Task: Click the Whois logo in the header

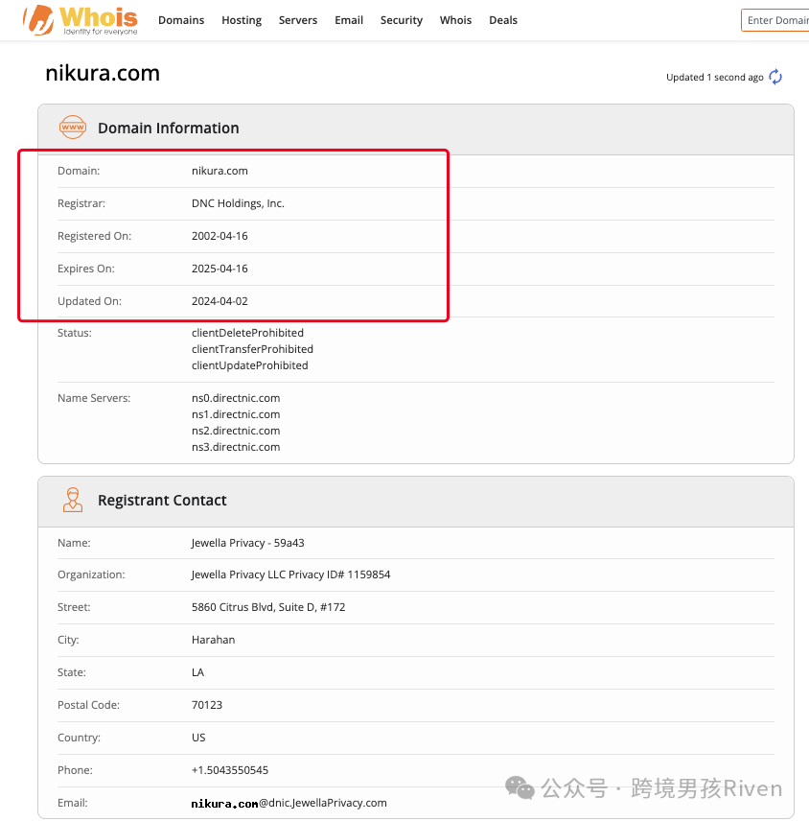Action: tap(81, 20)
